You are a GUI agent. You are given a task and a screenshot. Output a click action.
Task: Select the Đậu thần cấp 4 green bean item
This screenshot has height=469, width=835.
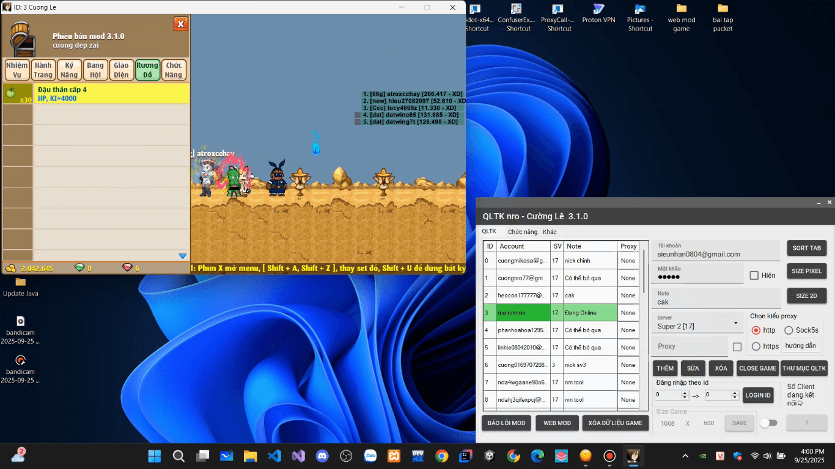click(96, 93)
